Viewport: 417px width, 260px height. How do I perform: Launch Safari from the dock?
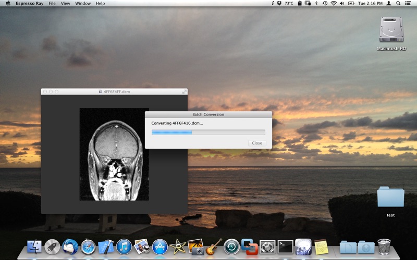click(88, 246)
